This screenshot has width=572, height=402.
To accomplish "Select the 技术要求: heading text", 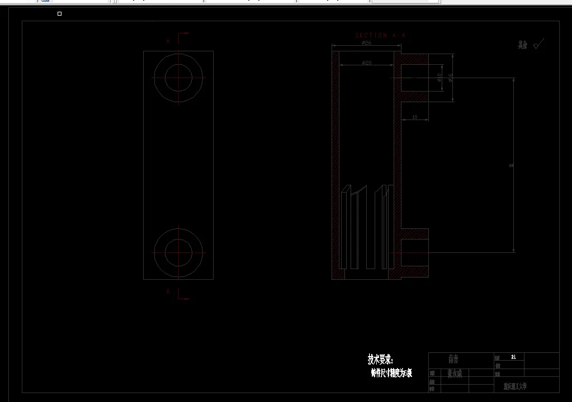I will coord(380,360).
